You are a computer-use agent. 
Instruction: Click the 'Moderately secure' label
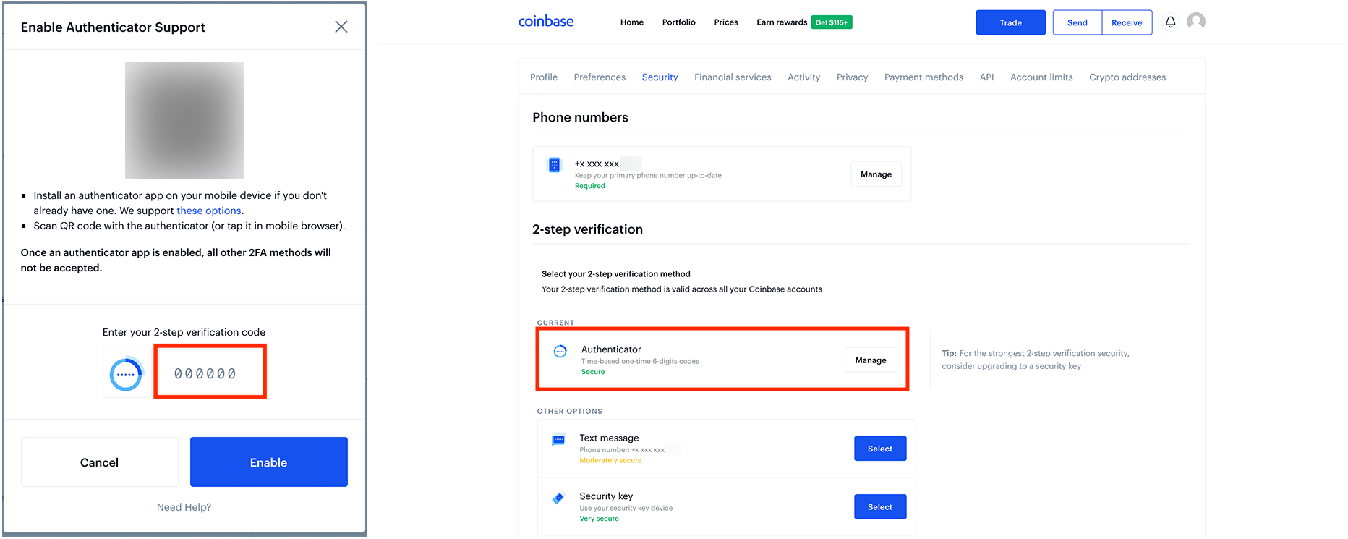pos(610,460)
